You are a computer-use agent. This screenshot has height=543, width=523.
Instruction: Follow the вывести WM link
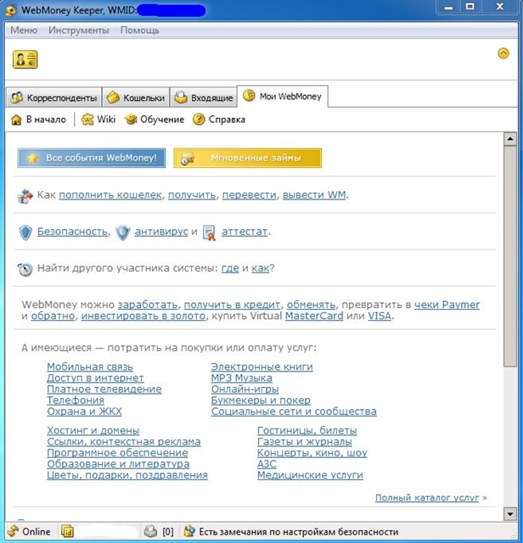[314, 195]
